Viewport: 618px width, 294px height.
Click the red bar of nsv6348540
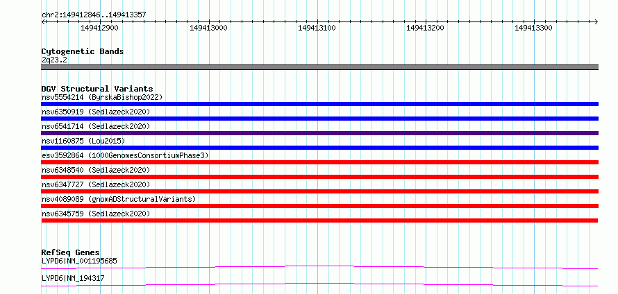tap(319, 177)
